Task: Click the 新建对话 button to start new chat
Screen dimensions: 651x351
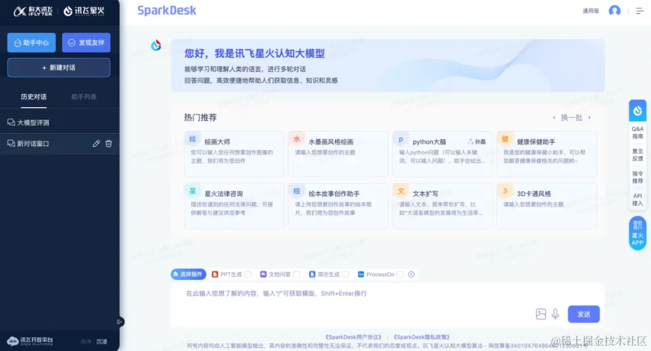Action: [x=58, y=67]
